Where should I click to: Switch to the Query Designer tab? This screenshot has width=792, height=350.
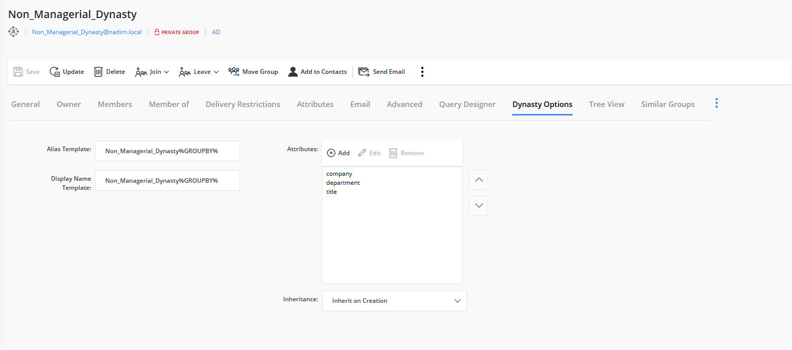467,104
